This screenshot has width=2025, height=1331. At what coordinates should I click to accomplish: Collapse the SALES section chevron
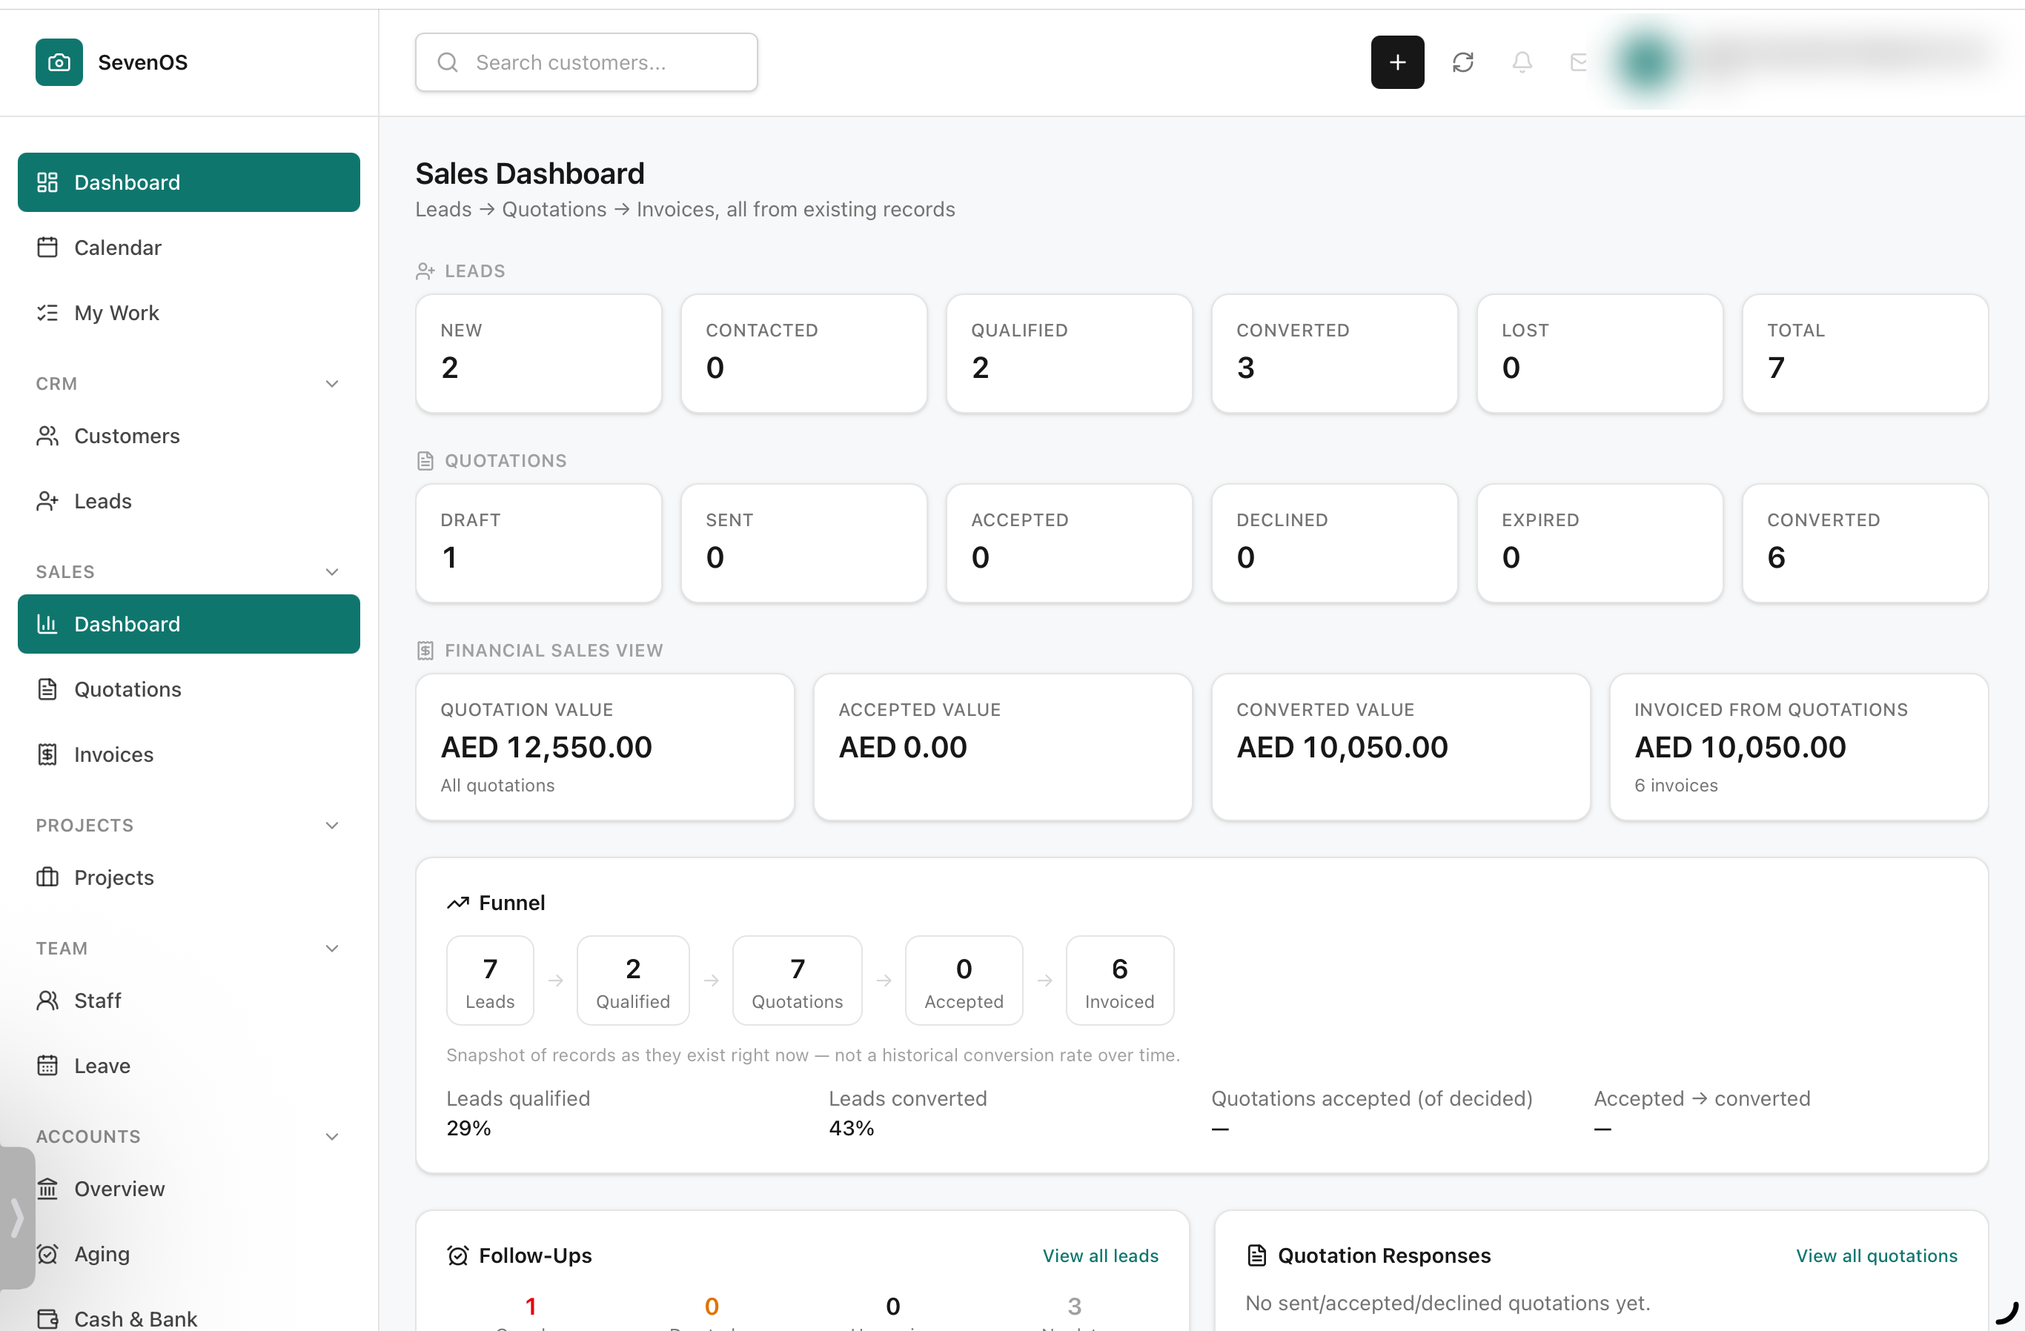(332, 571)
